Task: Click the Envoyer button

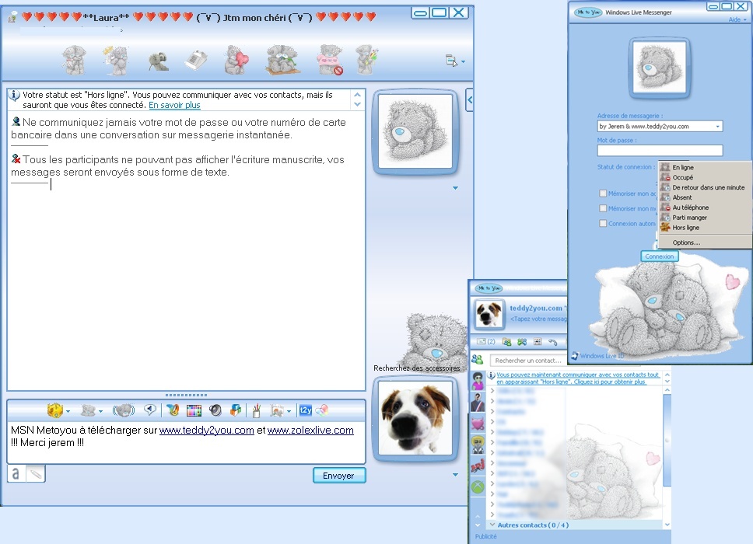Action: [x=339, y=476]
